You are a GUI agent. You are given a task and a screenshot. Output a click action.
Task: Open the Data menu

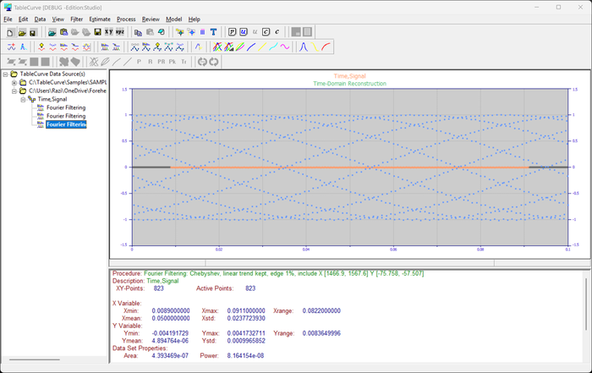point(40,19)
